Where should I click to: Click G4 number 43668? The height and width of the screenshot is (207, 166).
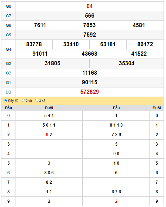coord(89,54)
